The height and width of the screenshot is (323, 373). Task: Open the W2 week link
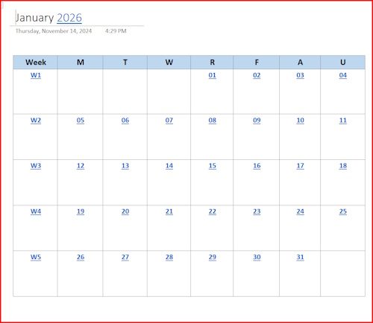click(36, 121)
